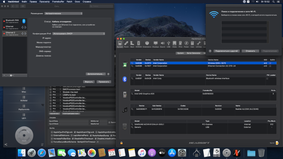
Task: Toggle the ForceSecureBootScheme checkbox
Action: (x=52, y=142)
